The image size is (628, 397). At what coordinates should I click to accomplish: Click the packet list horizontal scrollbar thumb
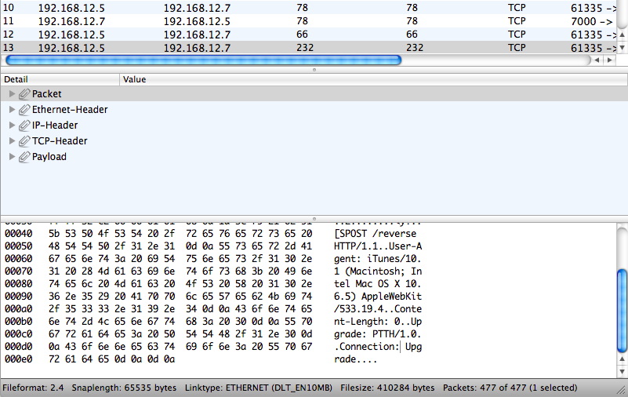tap(204, 60)
